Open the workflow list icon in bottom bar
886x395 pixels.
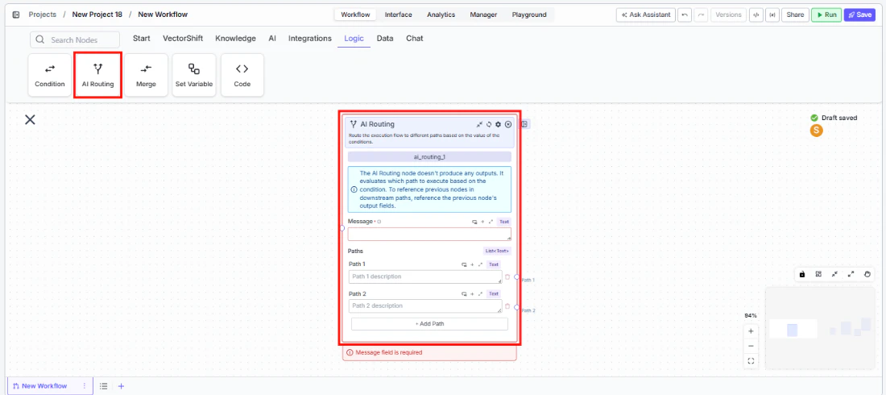[103, 386]
